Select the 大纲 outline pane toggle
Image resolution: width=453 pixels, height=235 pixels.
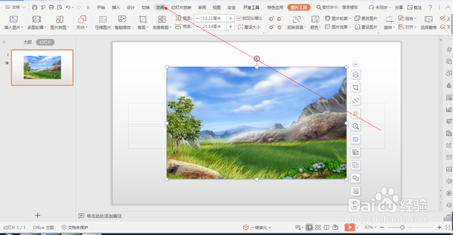click(28, 42)
